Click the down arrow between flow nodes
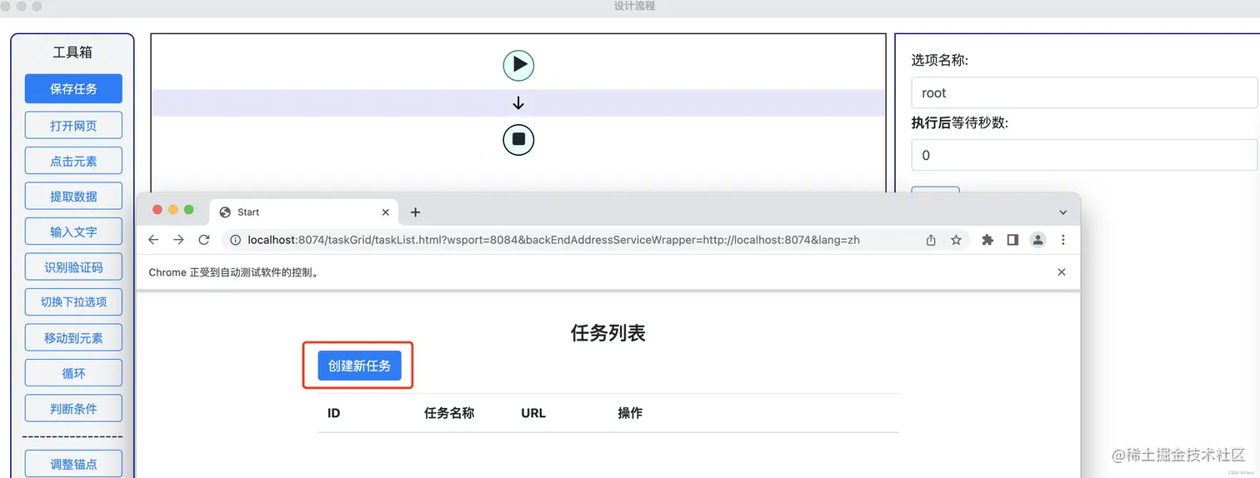The width and height of the screenshot is (1260, 478). pyautogui.click(x=518, y=103)
